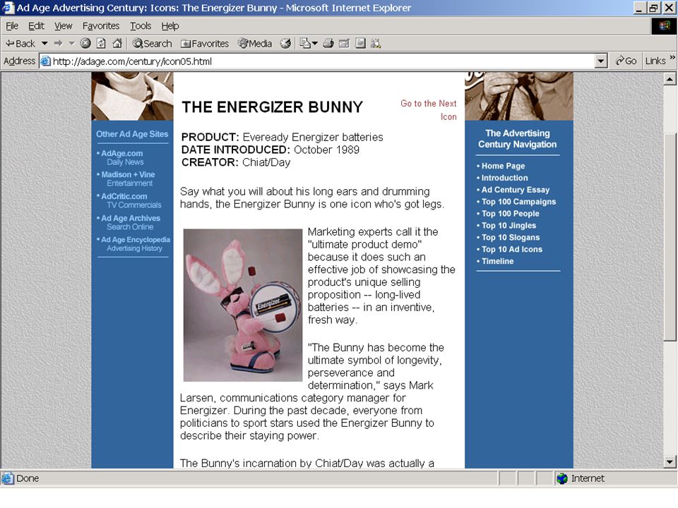Click the page icon in address bar

tap(45, 61)
